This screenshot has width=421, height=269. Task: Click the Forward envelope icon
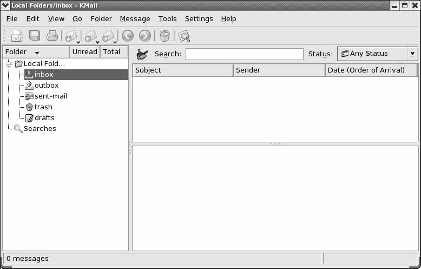point(108,36)
